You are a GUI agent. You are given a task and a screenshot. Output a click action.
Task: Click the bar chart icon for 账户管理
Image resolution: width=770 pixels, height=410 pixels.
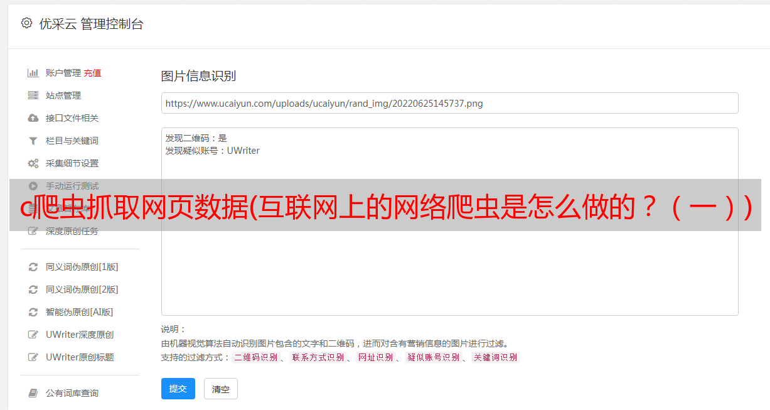tap(33, 73)
